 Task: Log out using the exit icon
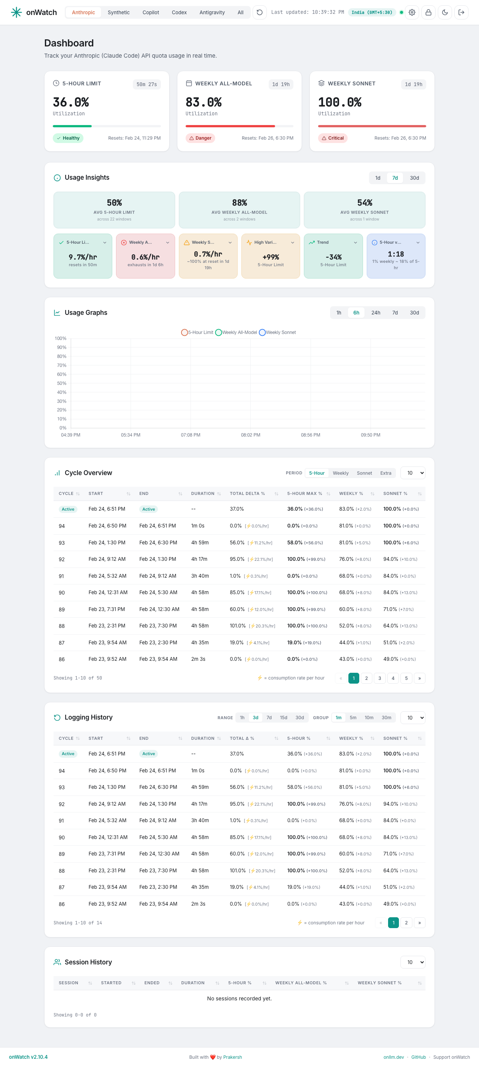click(x=462, y=12)
